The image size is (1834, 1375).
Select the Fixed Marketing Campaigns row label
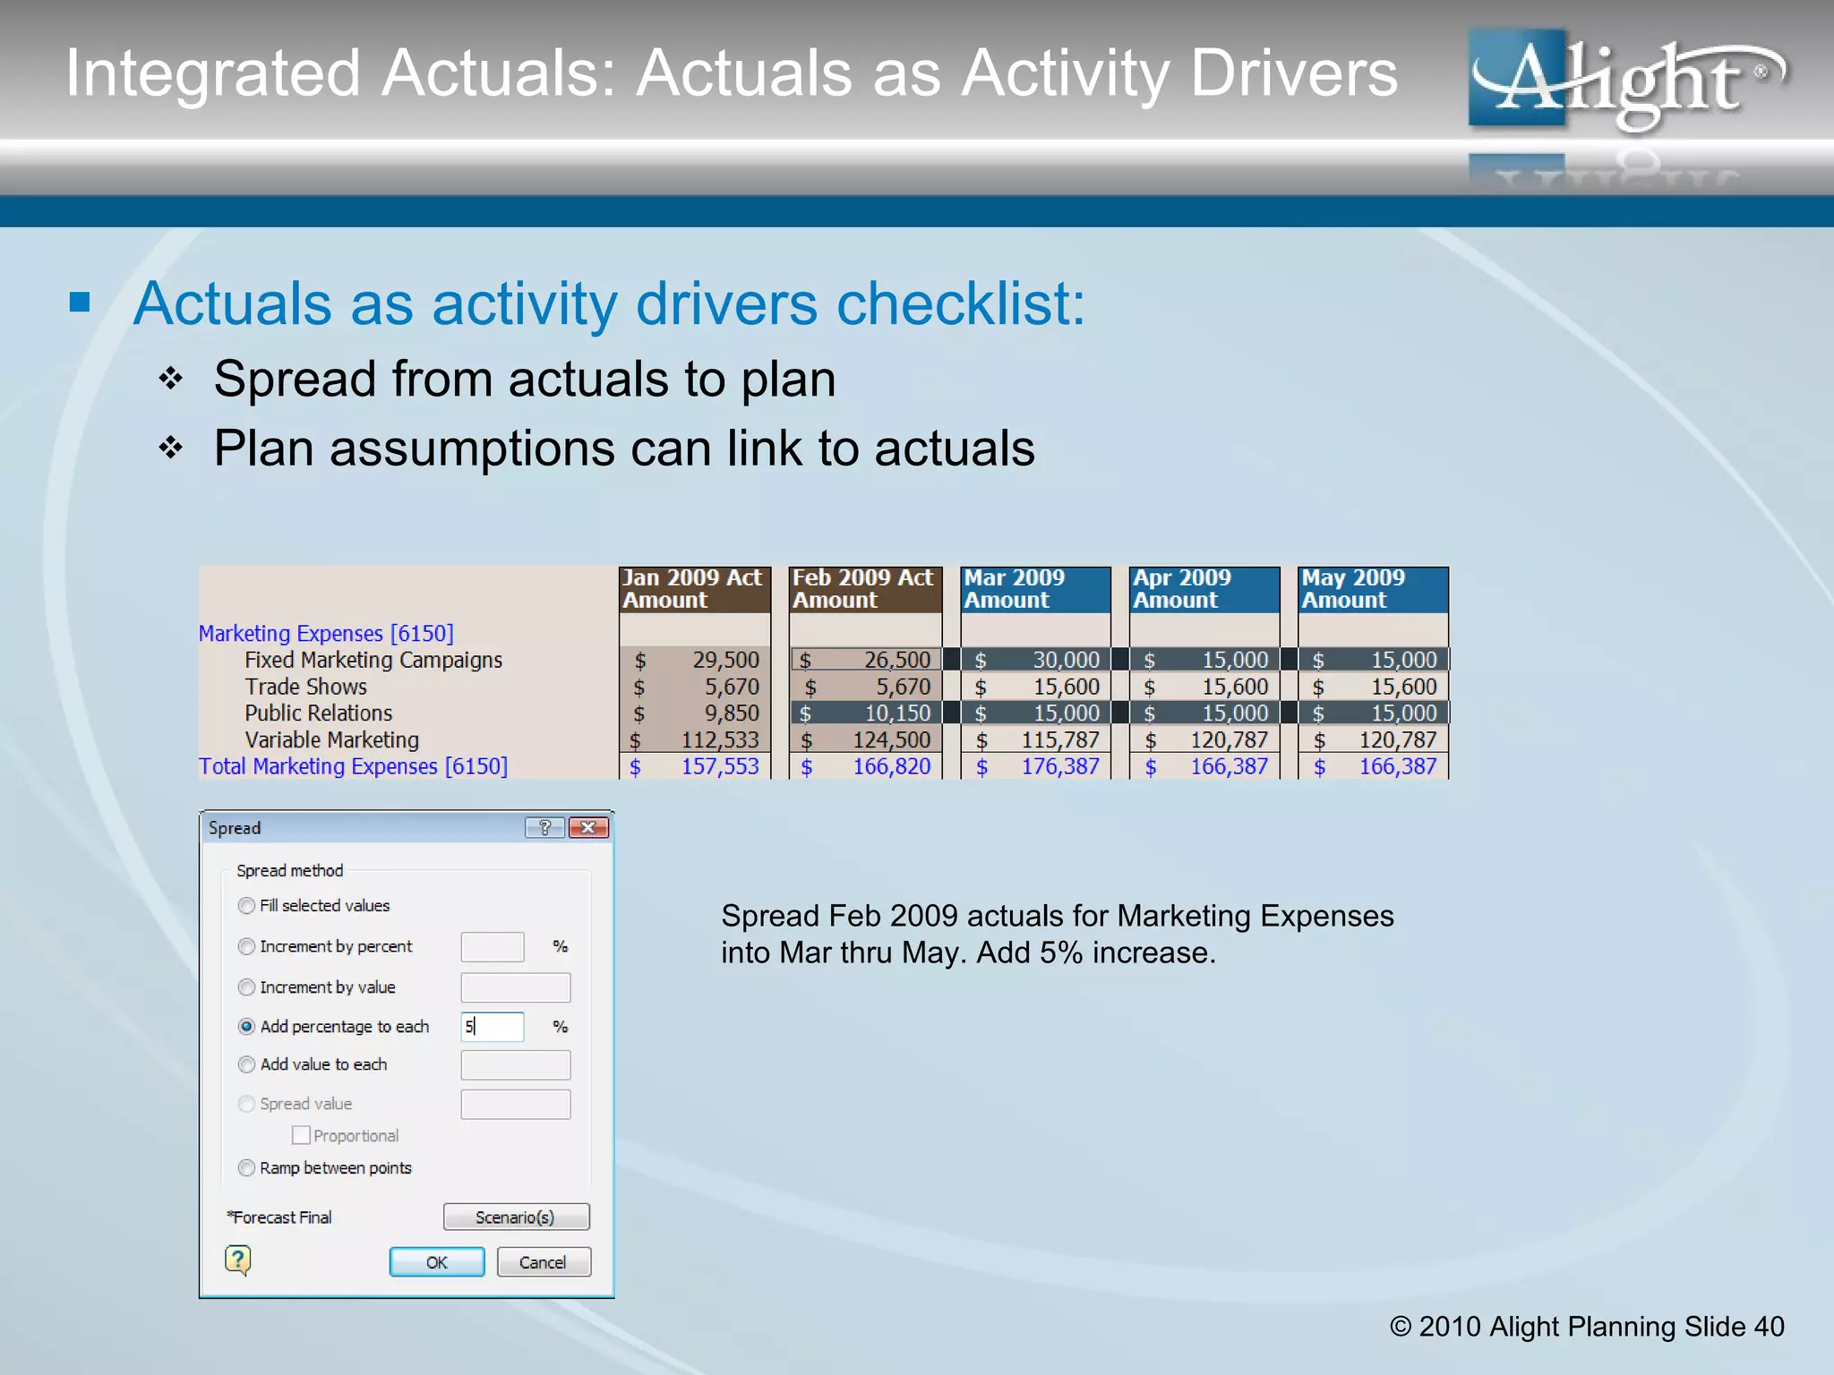point(373,660)
